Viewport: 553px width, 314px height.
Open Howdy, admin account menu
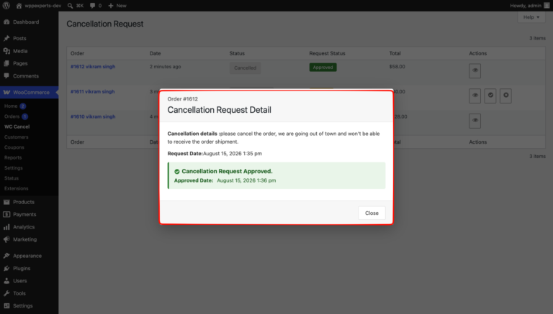(530, 6)
